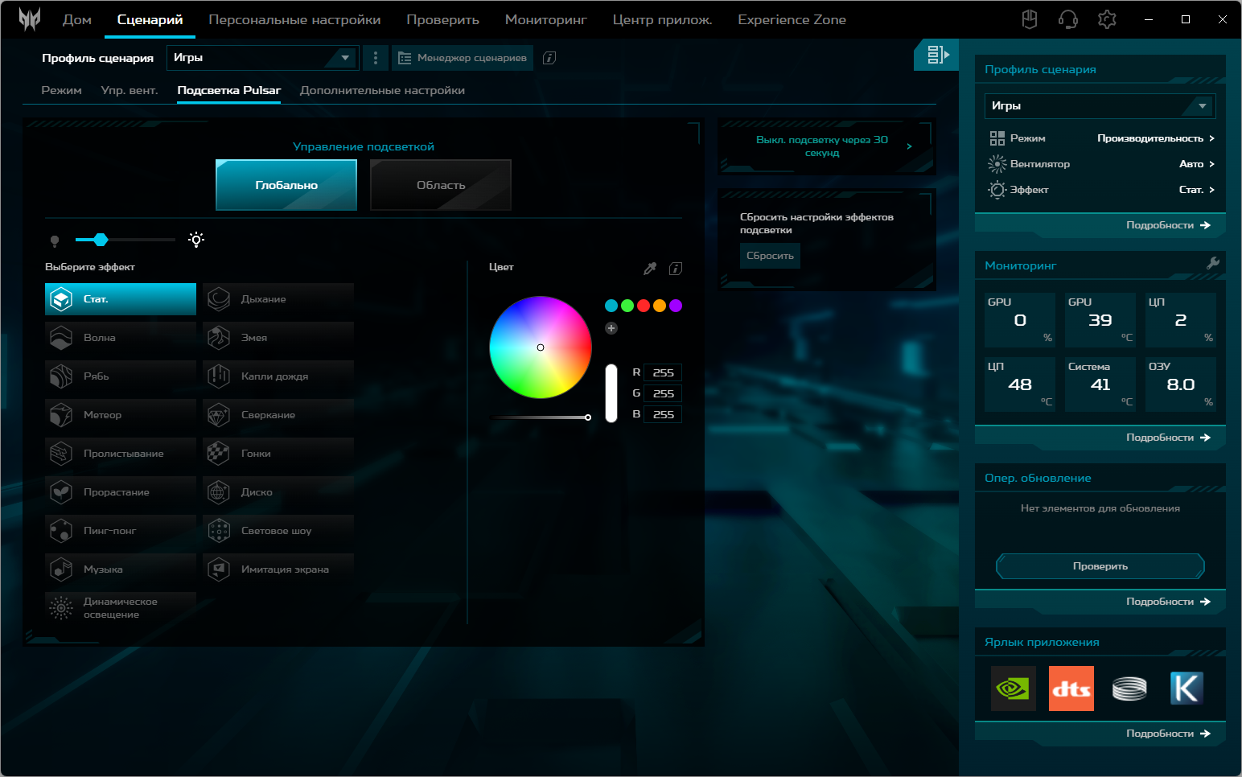1242x777 pixels.
Task: Open settings gear in title bar
Action: point(1107,19)
